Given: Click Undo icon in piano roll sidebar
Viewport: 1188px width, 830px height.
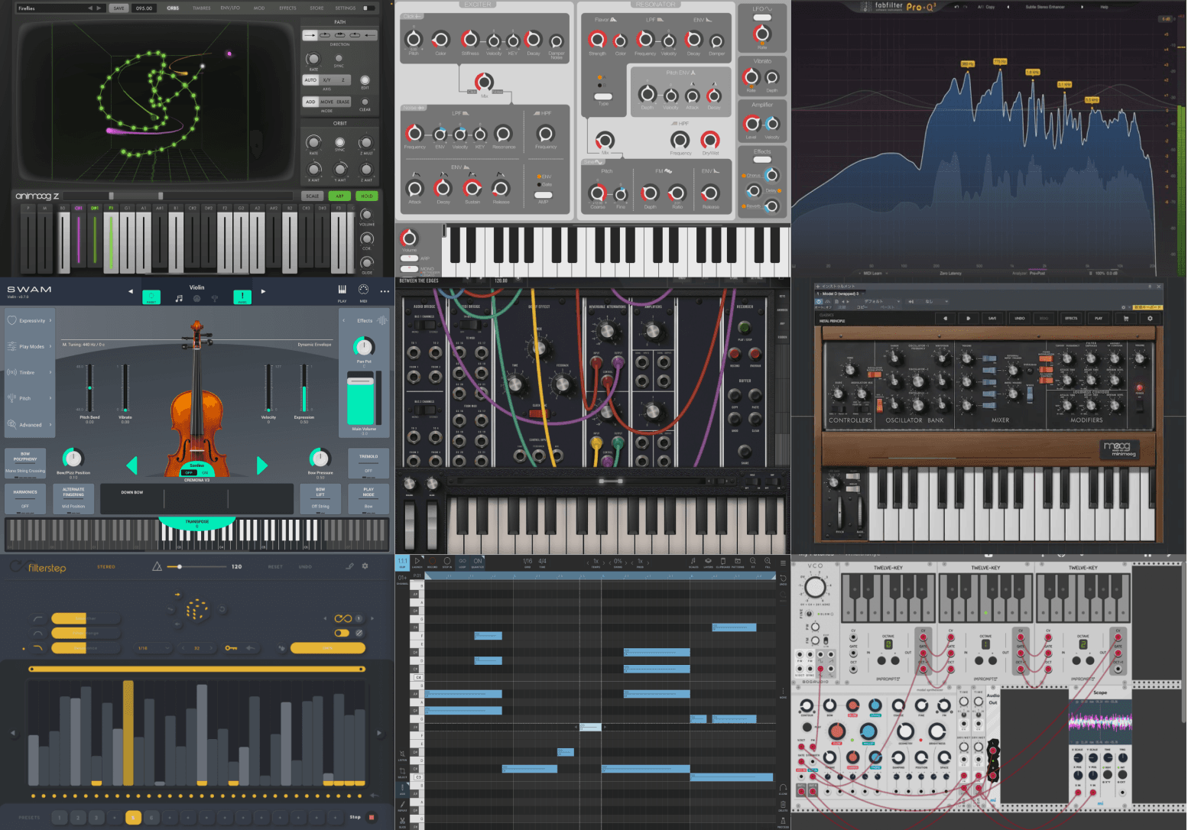Looking at the screenshot, I should 783,579.
